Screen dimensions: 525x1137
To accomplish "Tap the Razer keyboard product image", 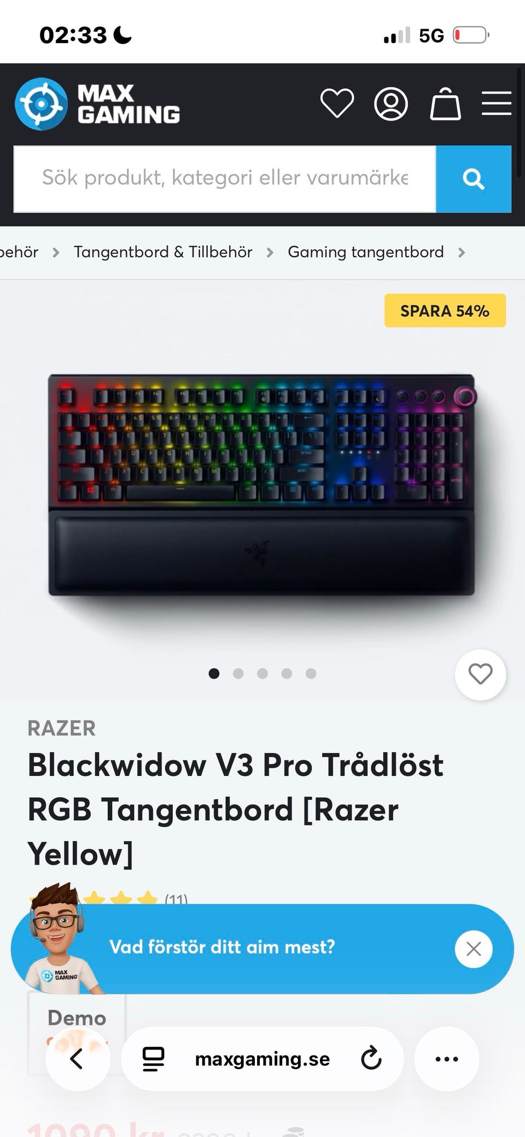I will [x=262, y=484].
